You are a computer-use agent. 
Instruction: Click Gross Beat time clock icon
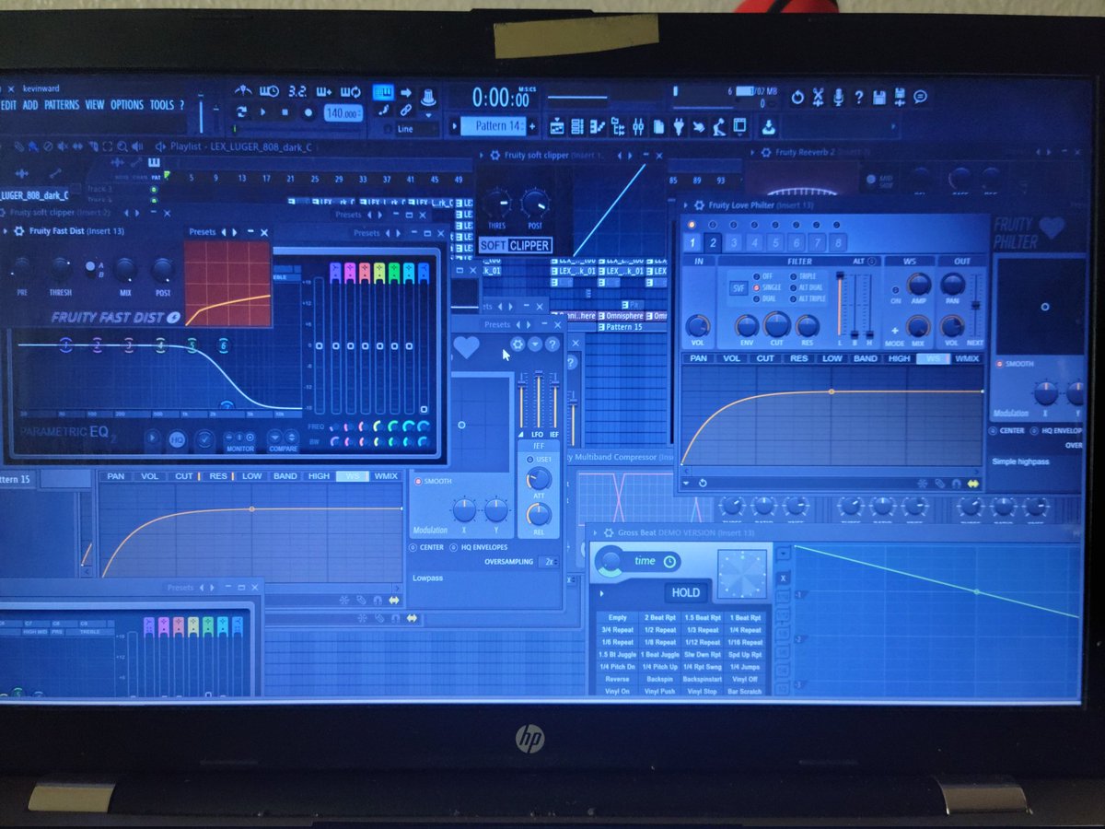coord(669,561)
